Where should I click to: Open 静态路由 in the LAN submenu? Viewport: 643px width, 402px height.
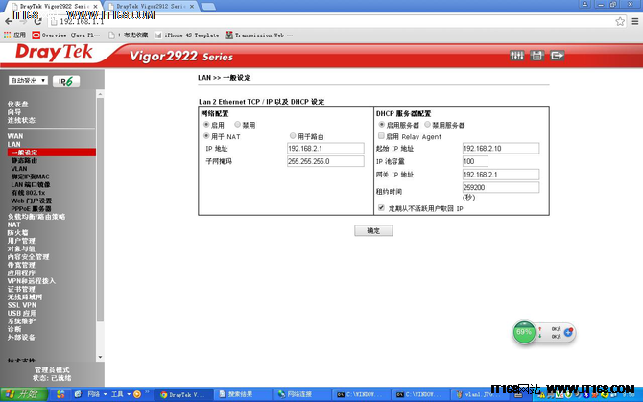pyautogui.click(x=24, y=160)
